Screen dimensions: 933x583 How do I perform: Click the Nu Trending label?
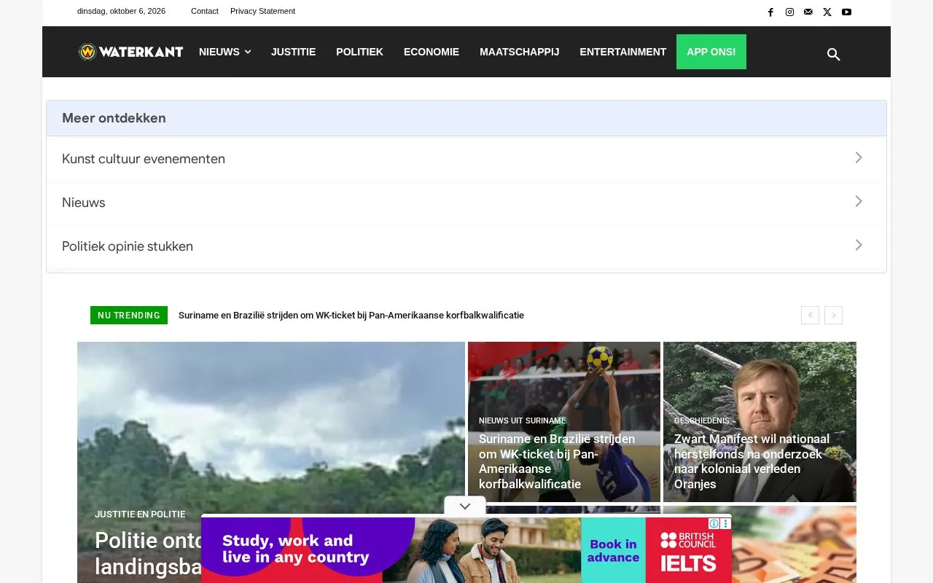129,316
